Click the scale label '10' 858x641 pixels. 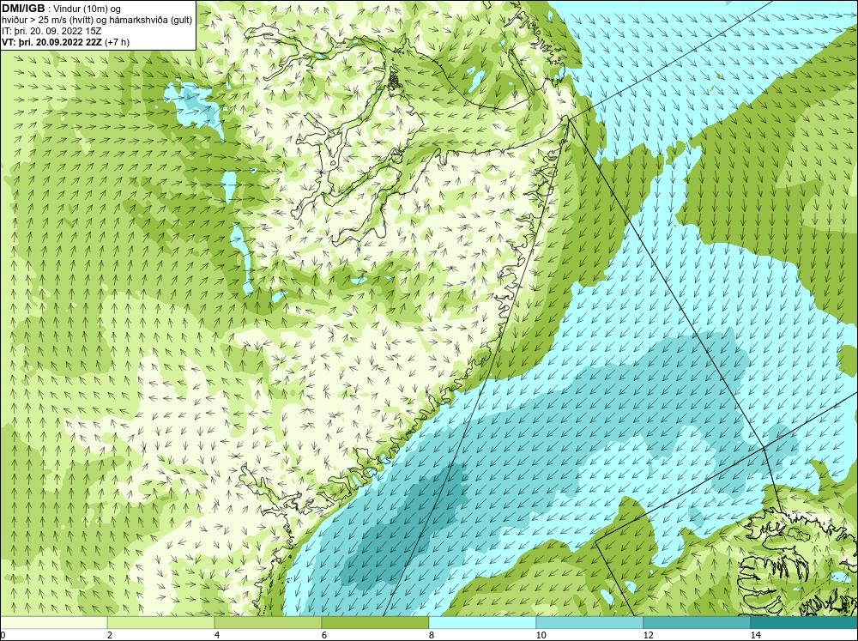click(x=541, y=635)
